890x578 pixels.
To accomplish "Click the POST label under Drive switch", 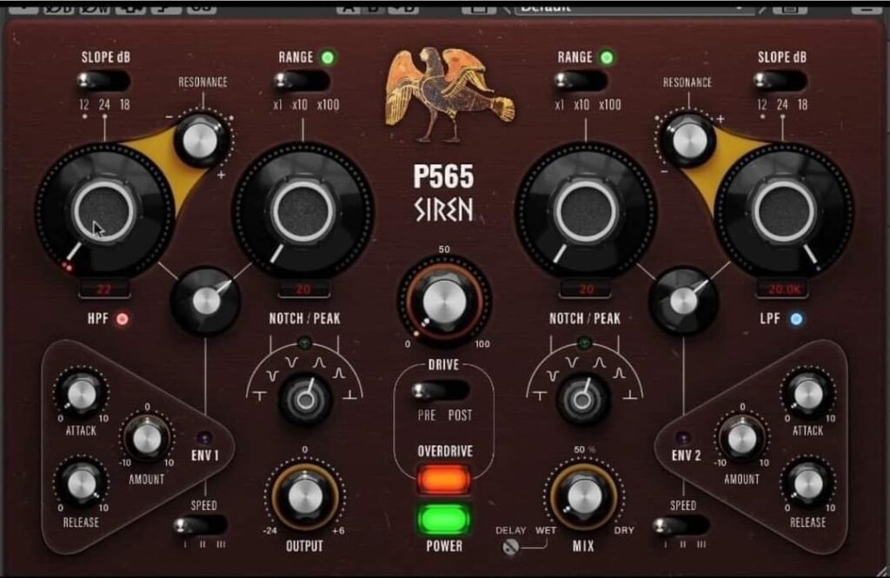I will click(x=460, y=415).
